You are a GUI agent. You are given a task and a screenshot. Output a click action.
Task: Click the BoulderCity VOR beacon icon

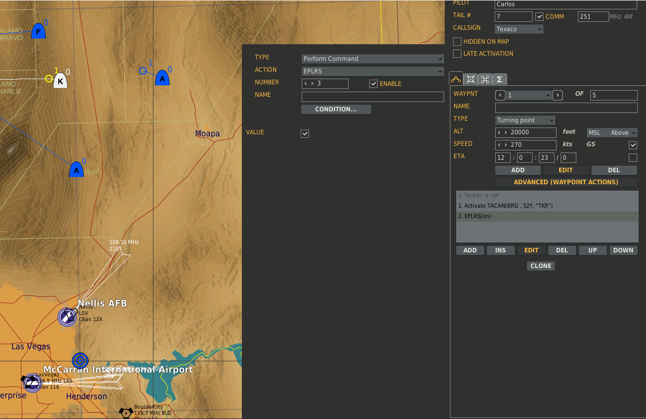125,412
